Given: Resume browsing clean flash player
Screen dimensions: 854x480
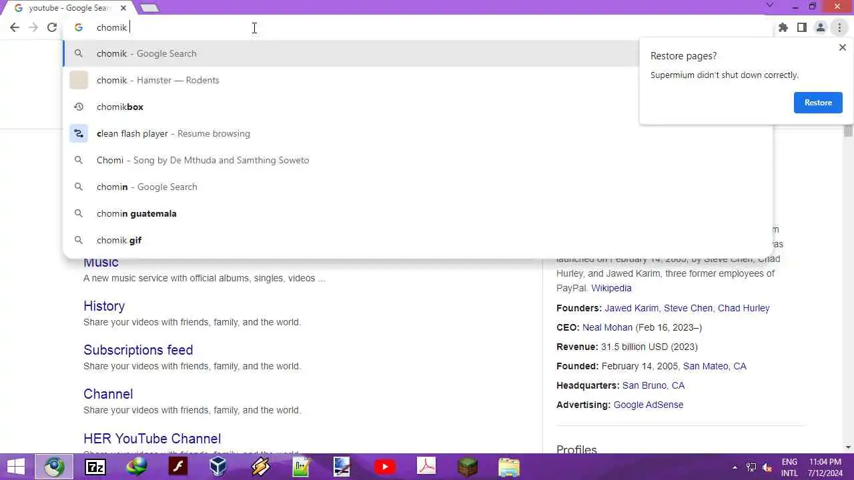Looking at the screenshot, I should click(418, 133).
